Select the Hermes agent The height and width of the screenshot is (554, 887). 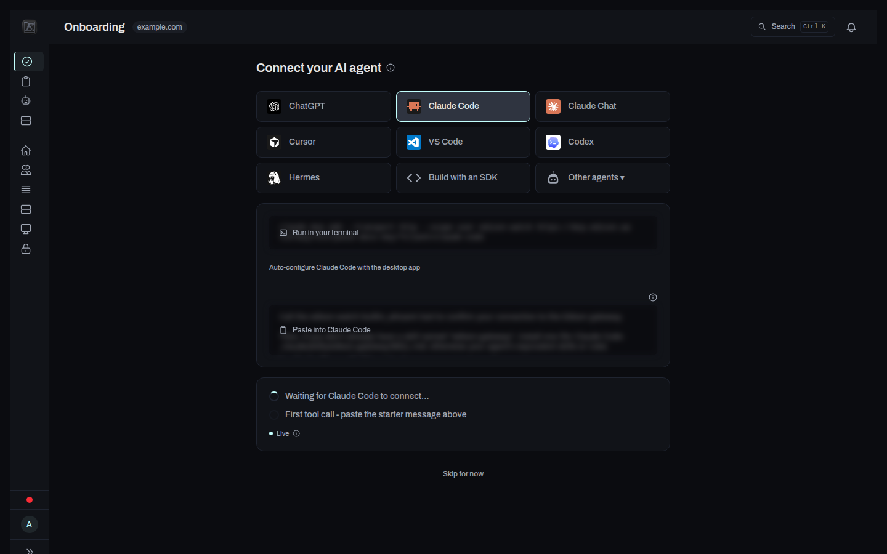pos(323,178)
